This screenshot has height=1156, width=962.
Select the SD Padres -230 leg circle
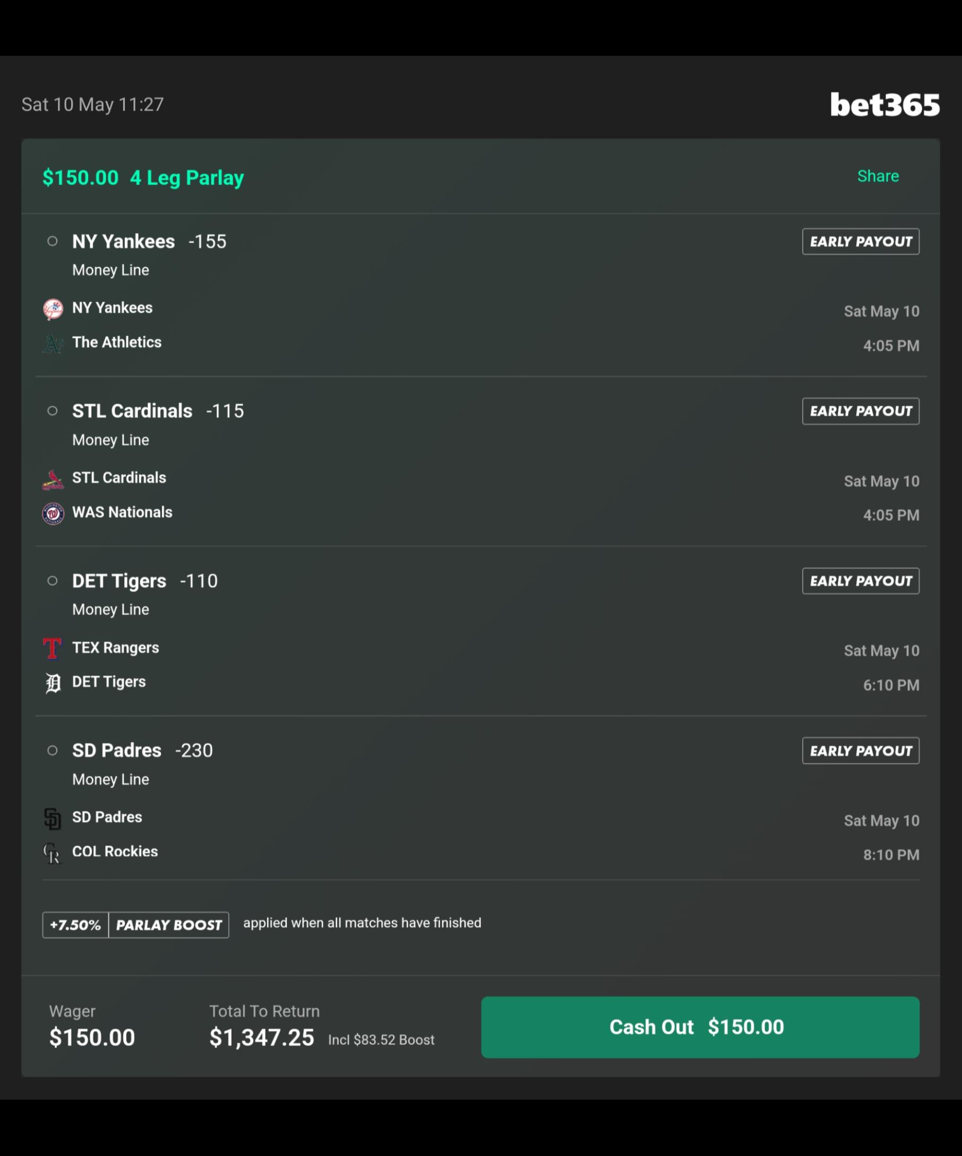[x=52, y=750]
